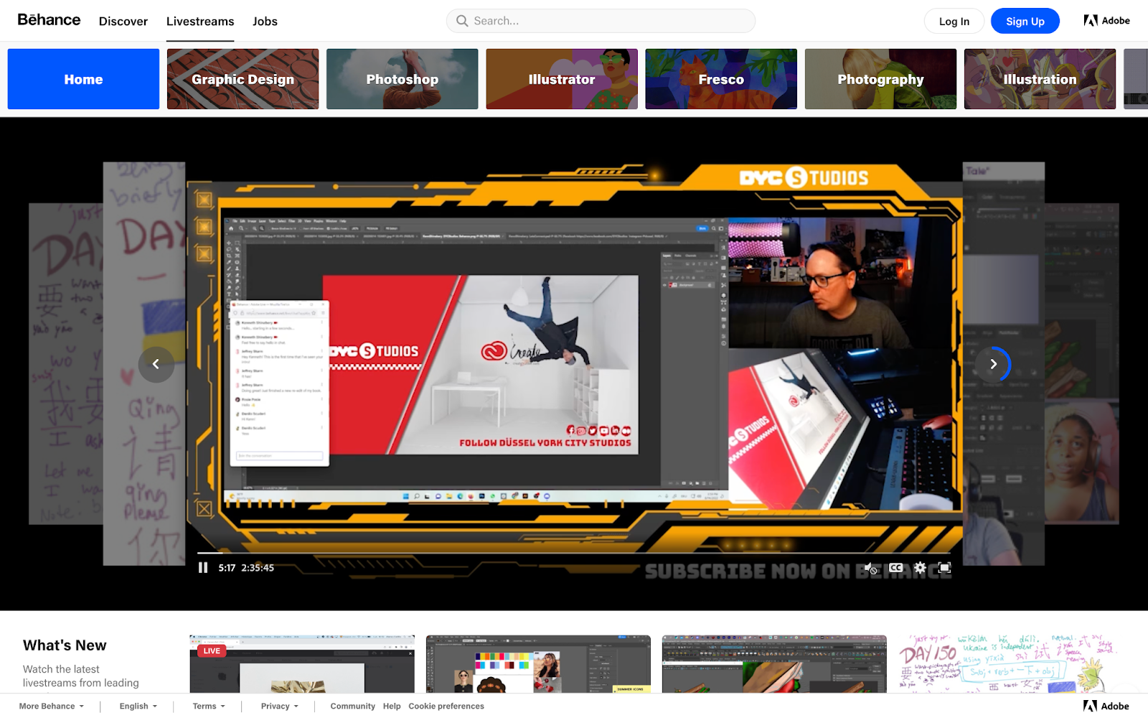Open the LIVE stream thumbnail
The height and width of the screenshot is (718, 1148).
click(x=302, y=664)
